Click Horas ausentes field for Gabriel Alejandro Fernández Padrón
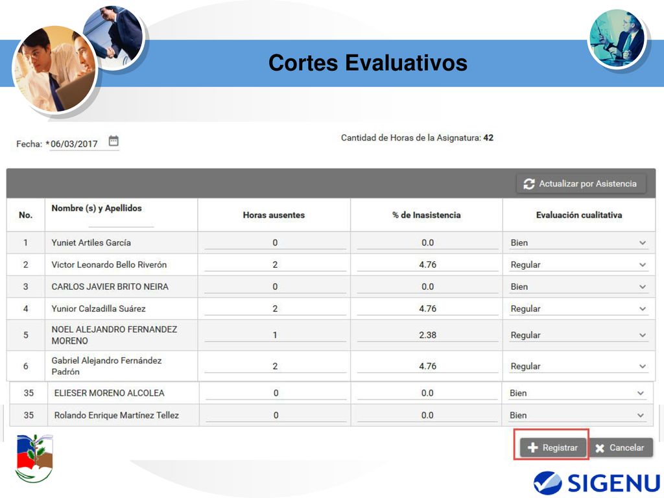This screenshot has width=664, height=498. 275,366
